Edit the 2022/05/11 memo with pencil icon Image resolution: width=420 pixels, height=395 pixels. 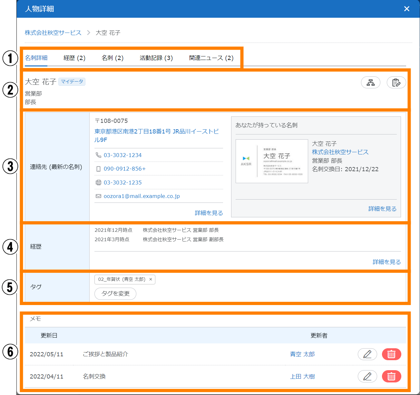(x=367, y=354)
